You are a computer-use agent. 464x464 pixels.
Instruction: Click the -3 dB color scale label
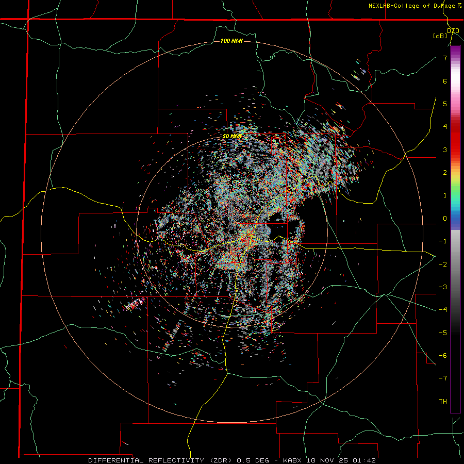pos(443,287)
